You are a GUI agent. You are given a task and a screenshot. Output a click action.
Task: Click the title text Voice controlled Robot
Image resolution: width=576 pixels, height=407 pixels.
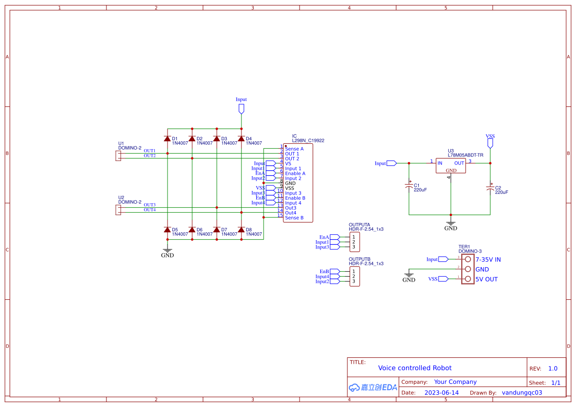[414, 368]
